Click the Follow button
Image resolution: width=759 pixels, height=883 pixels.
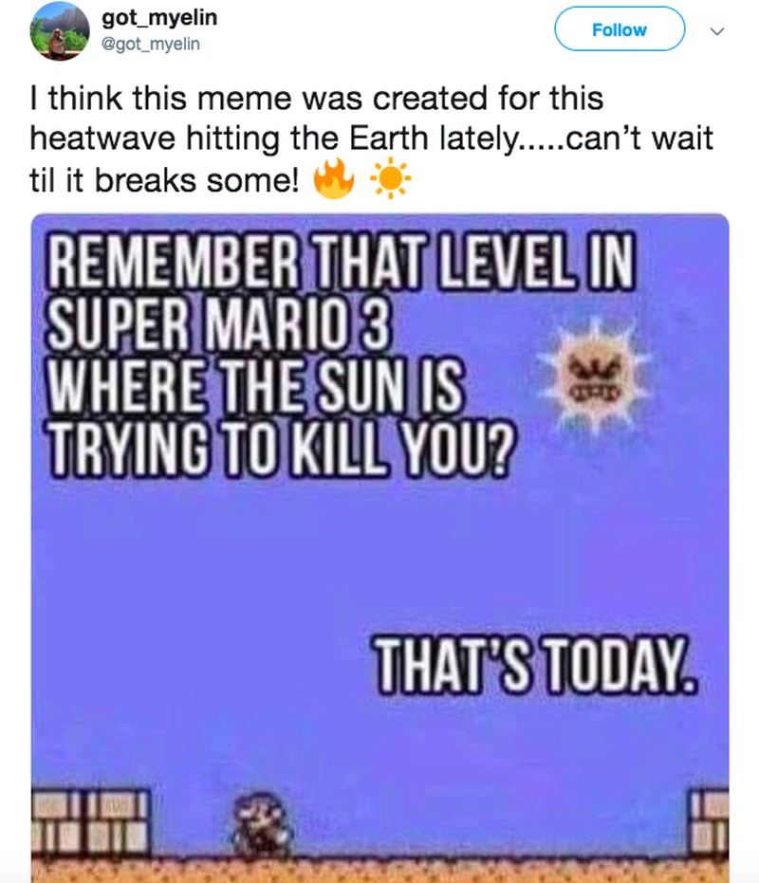(620, 29)
